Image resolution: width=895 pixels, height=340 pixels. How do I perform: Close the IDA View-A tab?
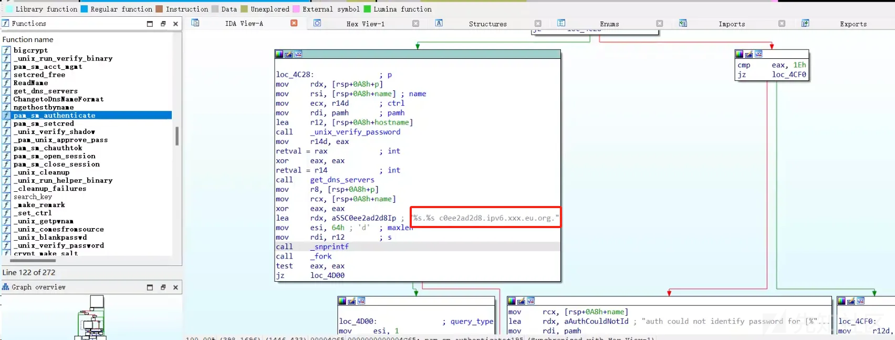[x=294, y=23]
